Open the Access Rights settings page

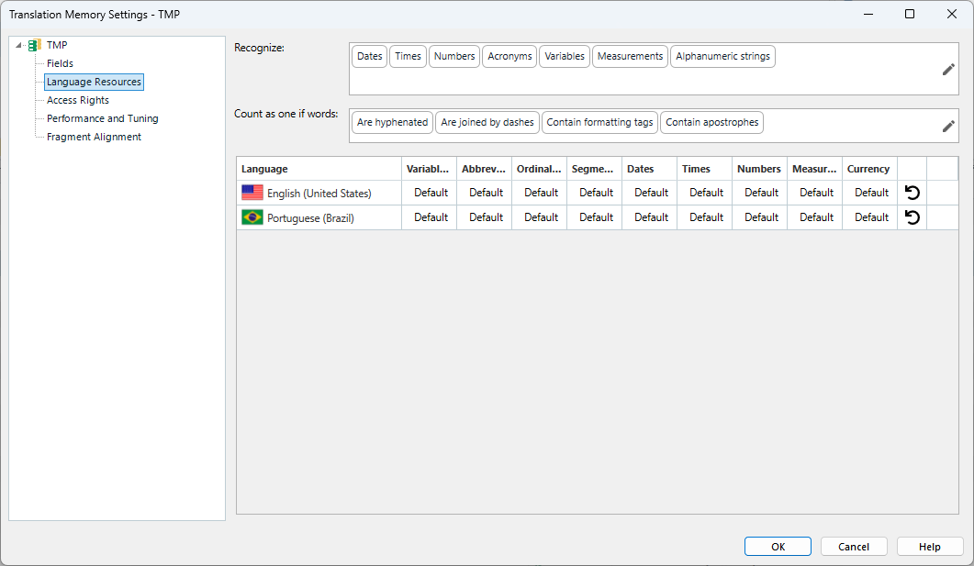pyautogui.click(x=79, y=100)
